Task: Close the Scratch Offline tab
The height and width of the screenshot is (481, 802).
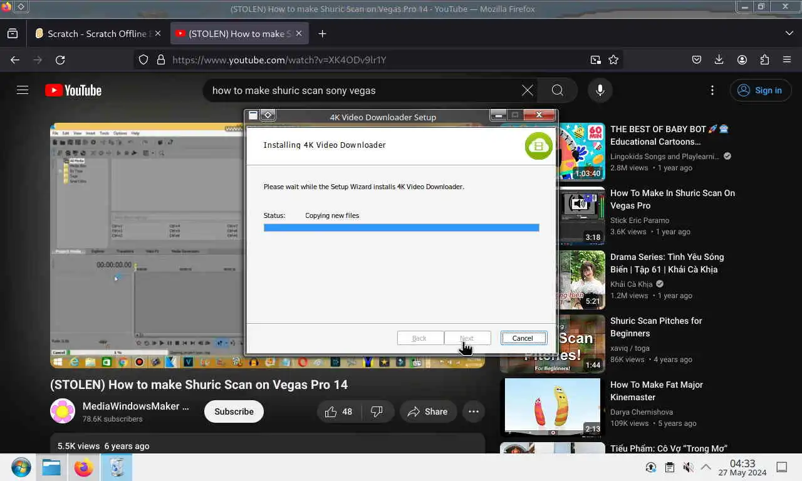Action: (158, 34)
